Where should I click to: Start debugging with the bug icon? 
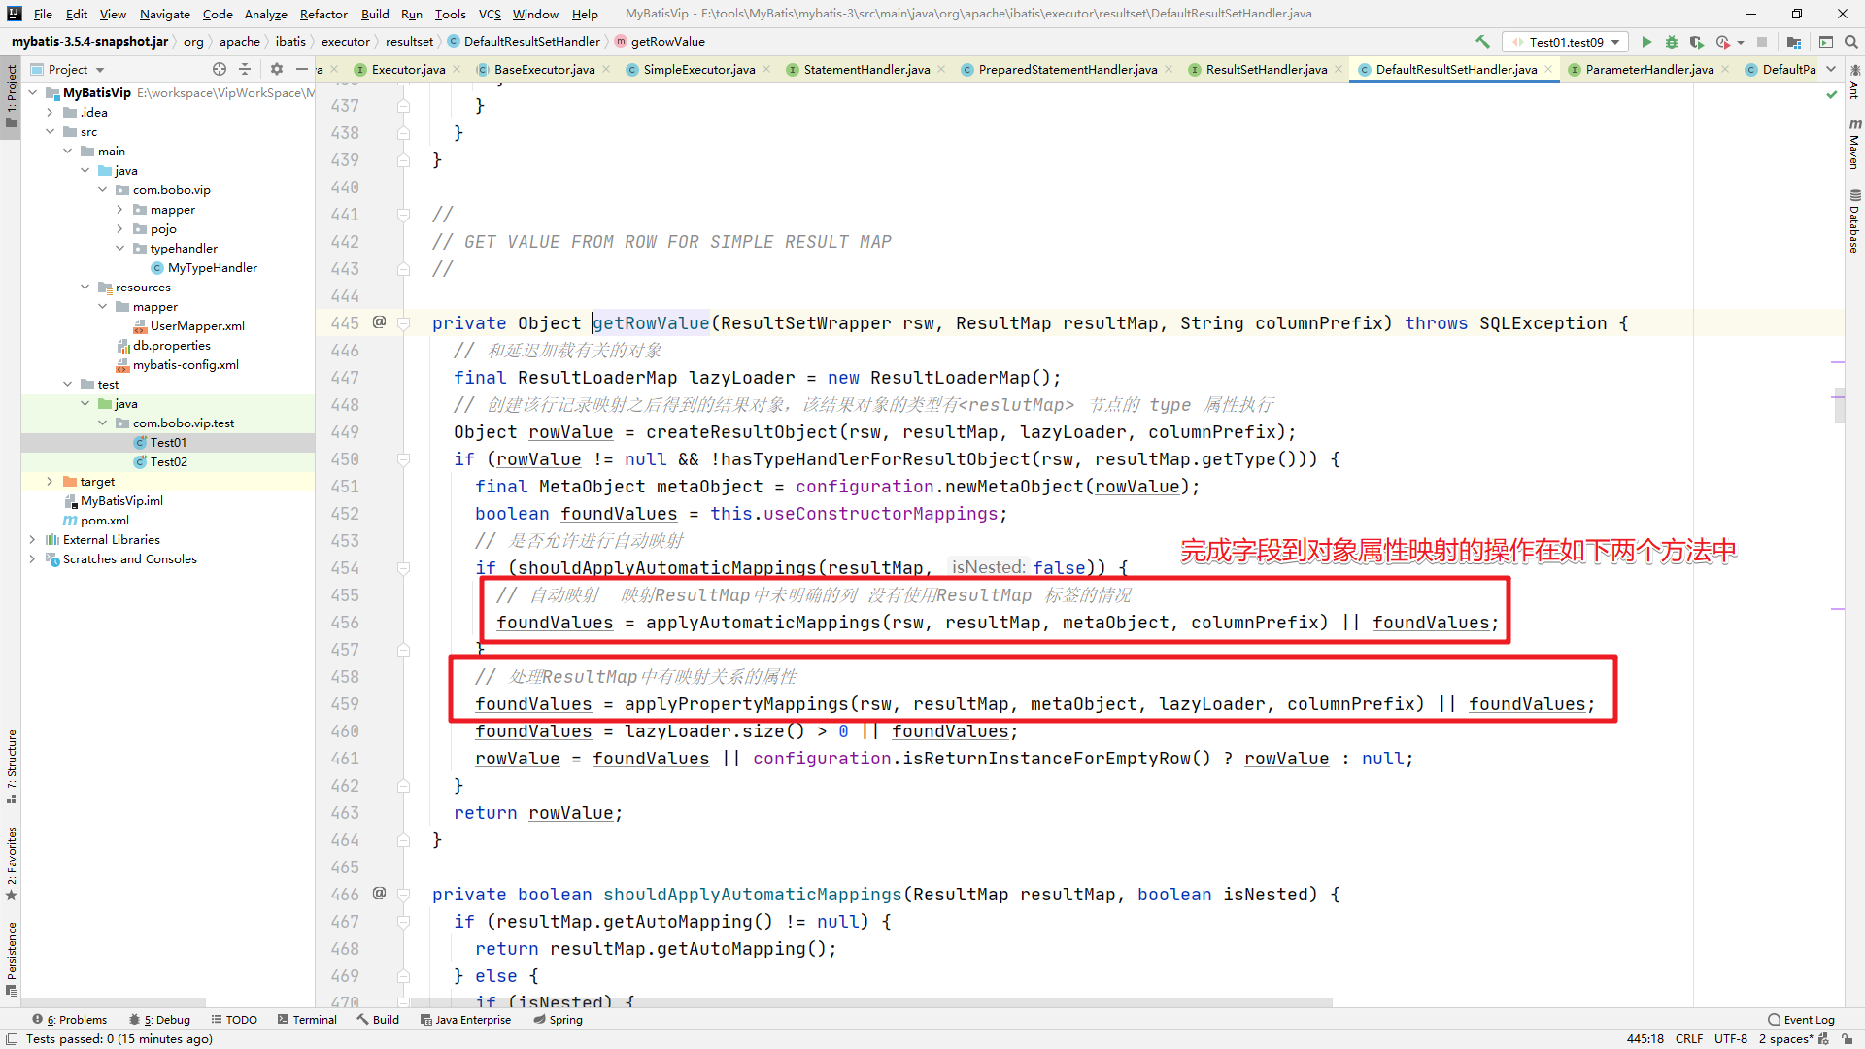pos(1672,42)
